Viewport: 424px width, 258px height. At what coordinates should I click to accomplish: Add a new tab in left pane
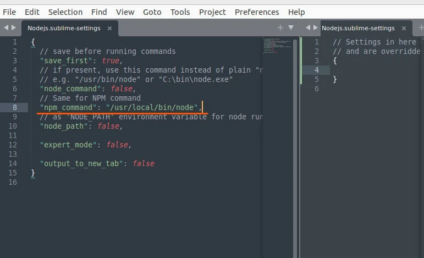[x=280, y=28]
